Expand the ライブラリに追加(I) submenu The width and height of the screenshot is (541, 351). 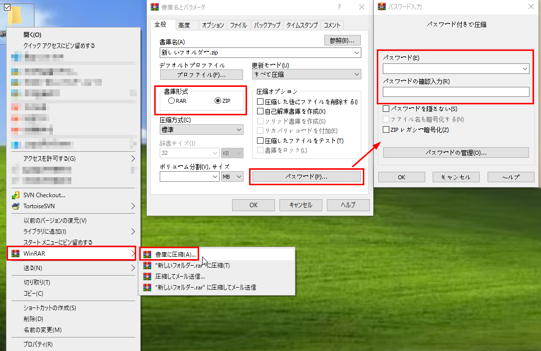[133, 231]
